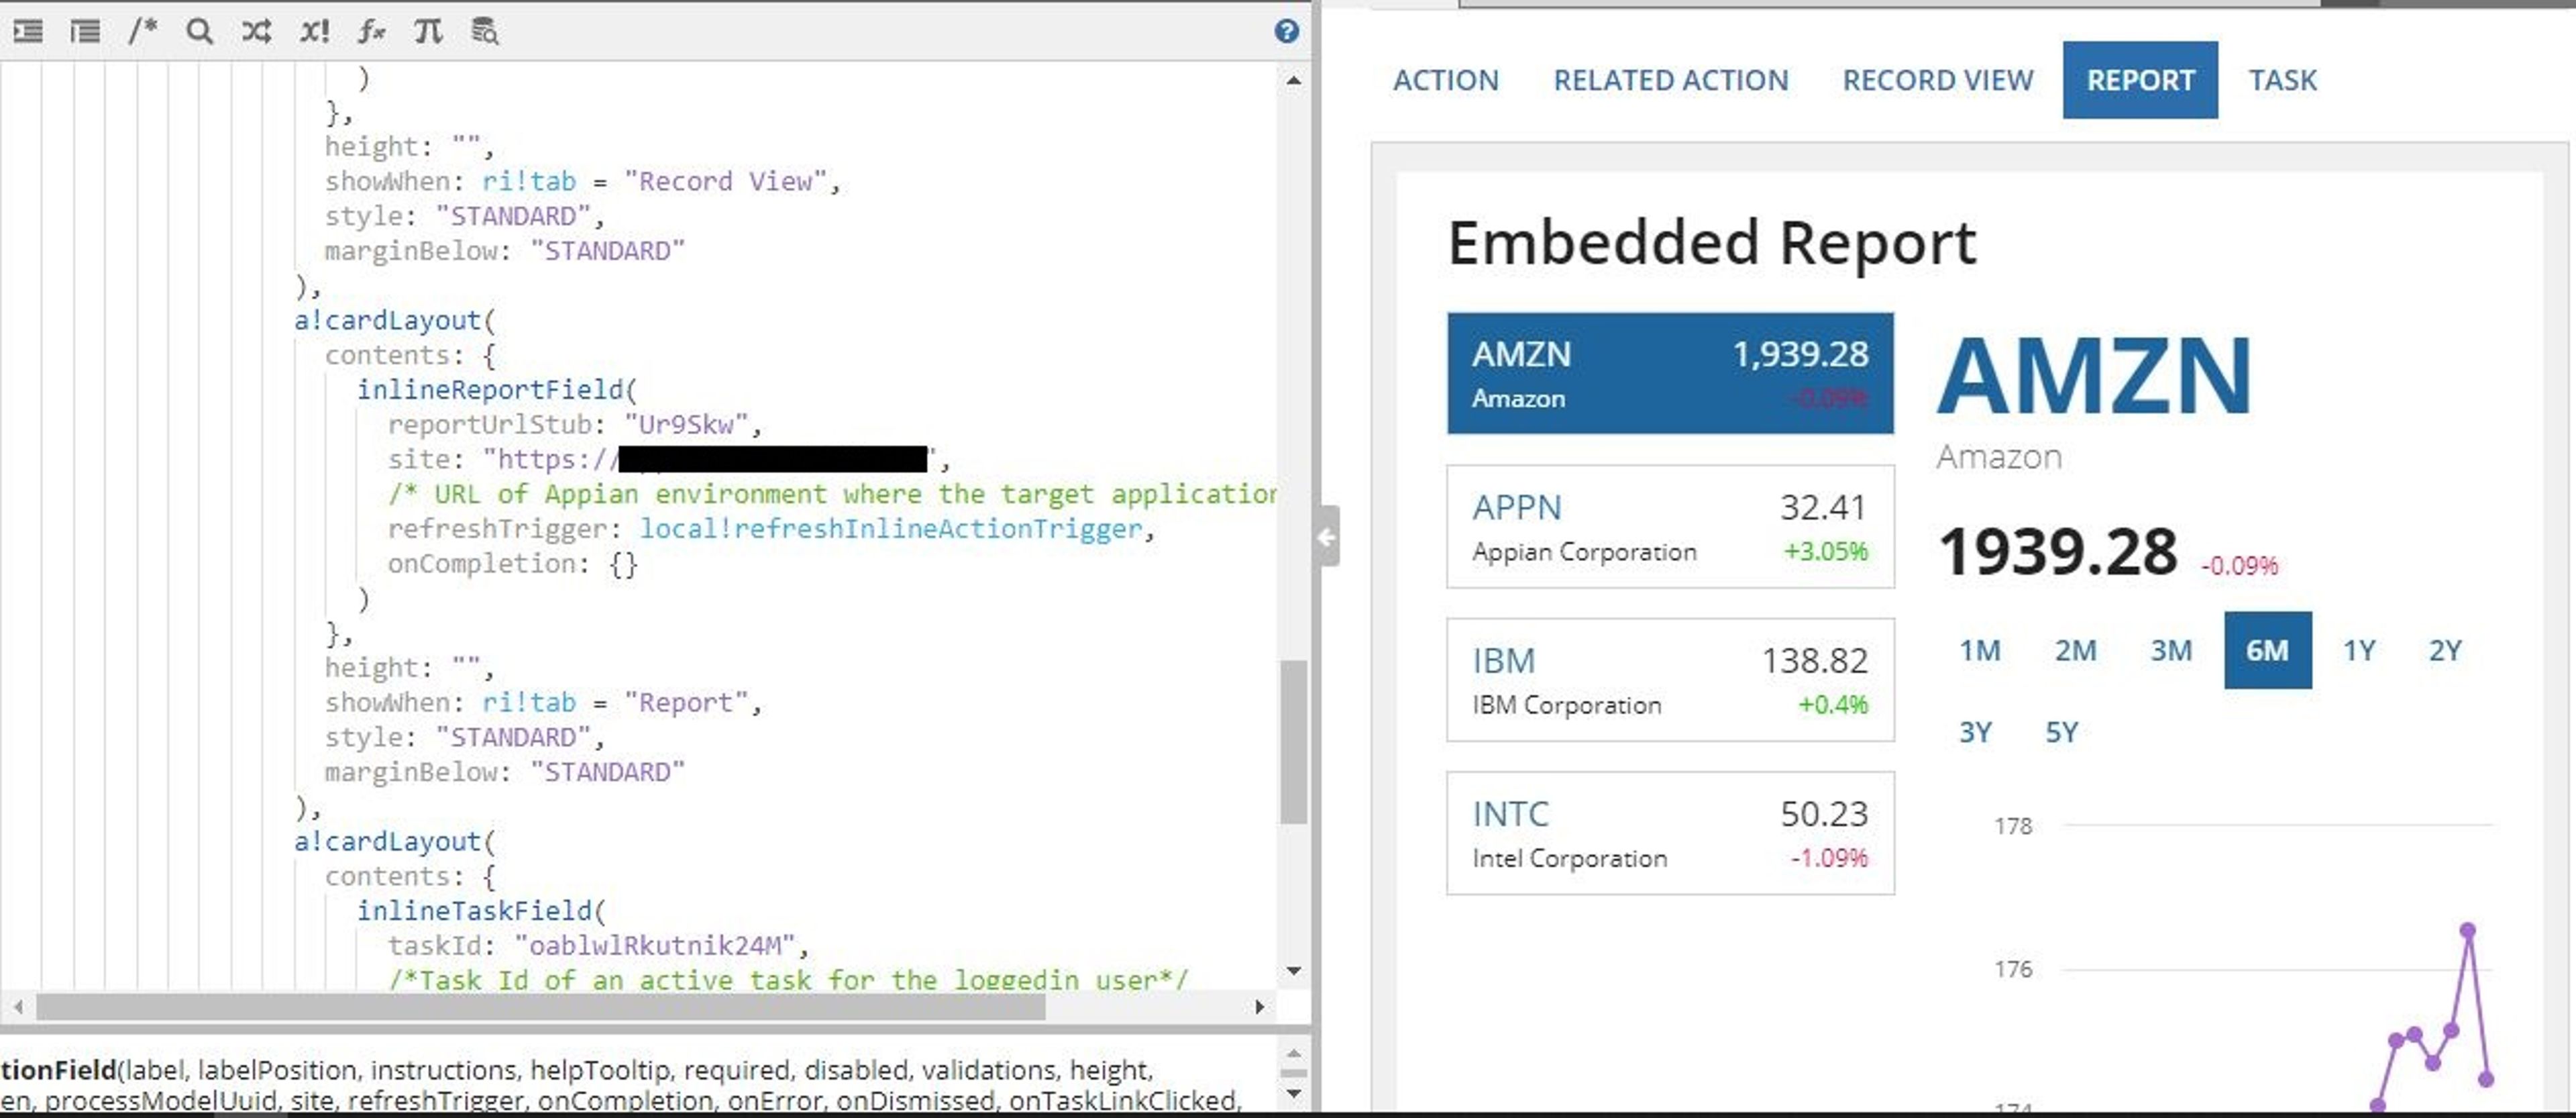This screenshot has width=2576, height=1118.
Task: Click the pi constants toolbar icon
Action: coord(428,32)
